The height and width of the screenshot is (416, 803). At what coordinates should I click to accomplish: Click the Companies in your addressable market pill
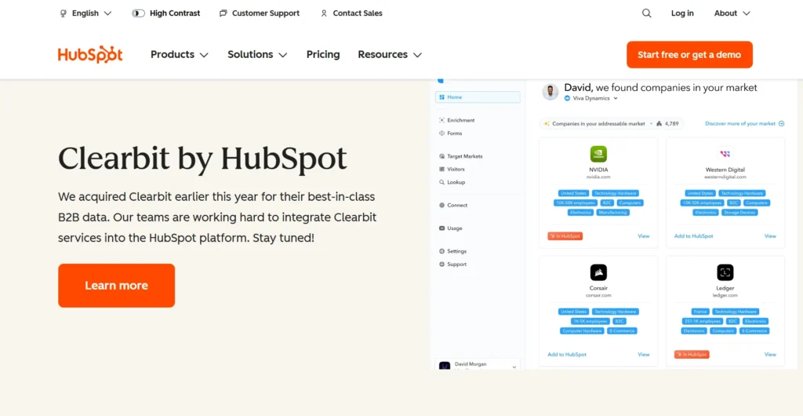click(x=612, y=123)
